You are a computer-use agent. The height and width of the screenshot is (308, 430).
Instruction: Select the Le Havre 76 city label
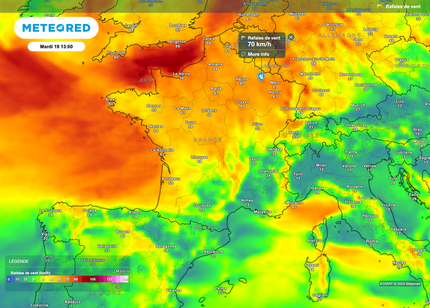[x=181, y=74]
